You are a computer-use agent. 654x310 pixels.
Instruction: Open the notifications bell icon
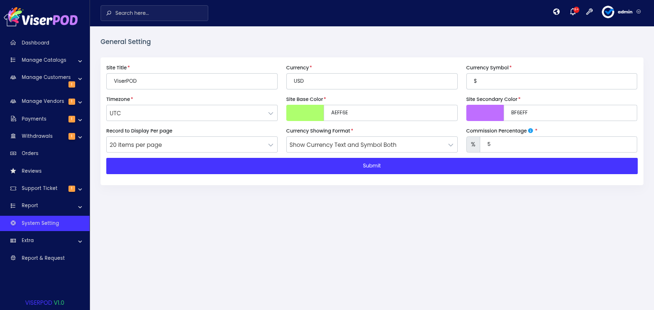coord(573,12)
